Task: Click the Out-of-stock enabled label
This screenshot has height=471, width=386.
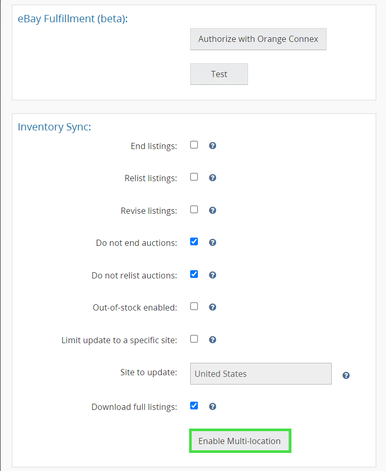Action: click(x=135, y=307)
